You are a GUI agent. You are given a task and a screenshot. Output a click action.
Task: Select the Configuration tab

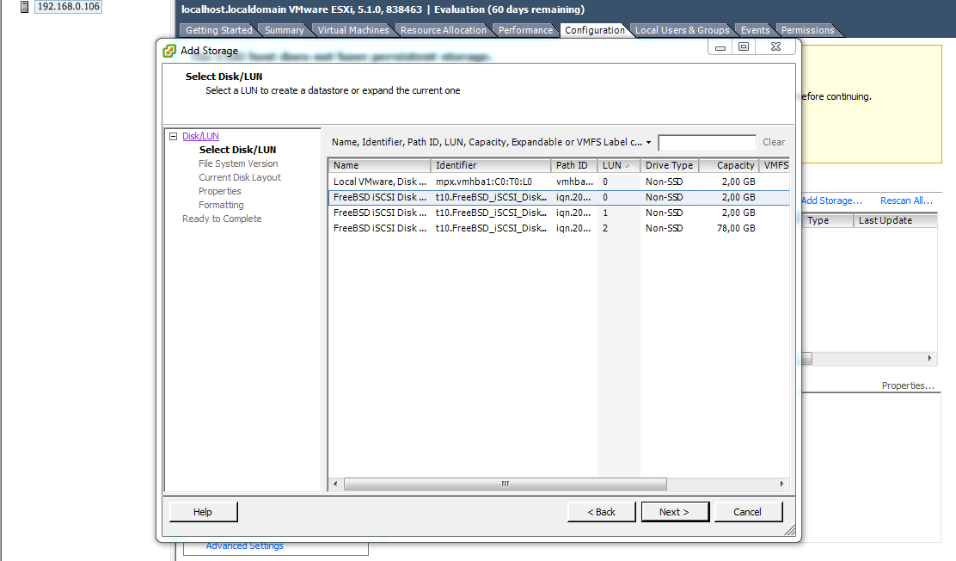click(594, 30)
